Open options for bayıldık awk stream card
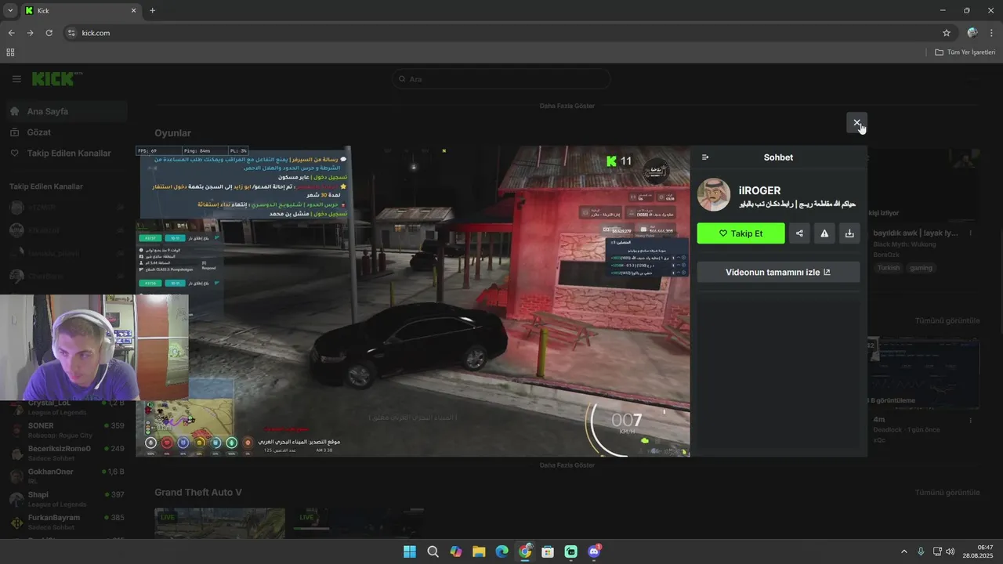This screenshot has width=1003, height=564. [x=971, y=233]
